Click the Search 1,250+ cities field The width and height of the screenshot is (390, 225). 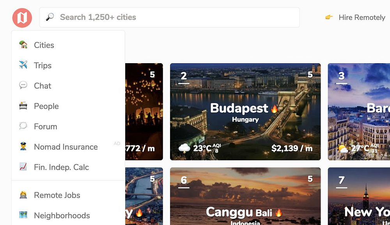[169, 18]
